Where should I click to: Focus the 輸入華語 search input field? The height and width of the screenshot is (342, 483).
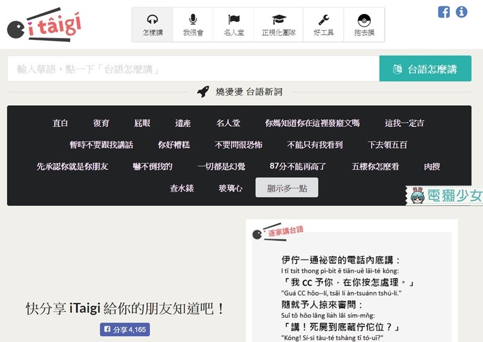(x=193, y=69)
